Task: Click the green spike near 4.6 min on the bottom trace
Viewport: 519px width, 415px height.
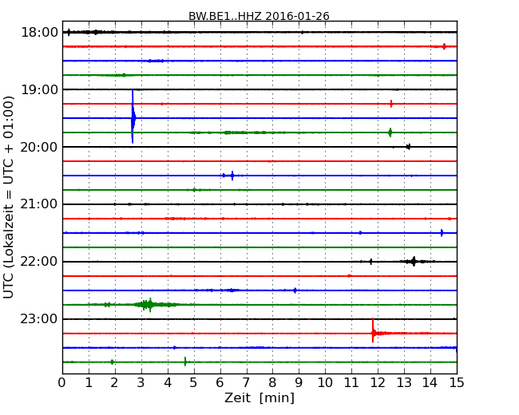Action: click(x=185, y=362)
